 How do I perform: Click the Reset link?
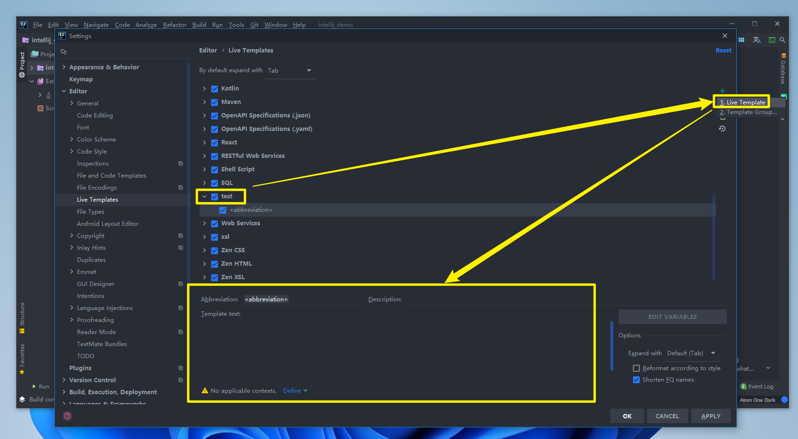click(x=723, y=50)
